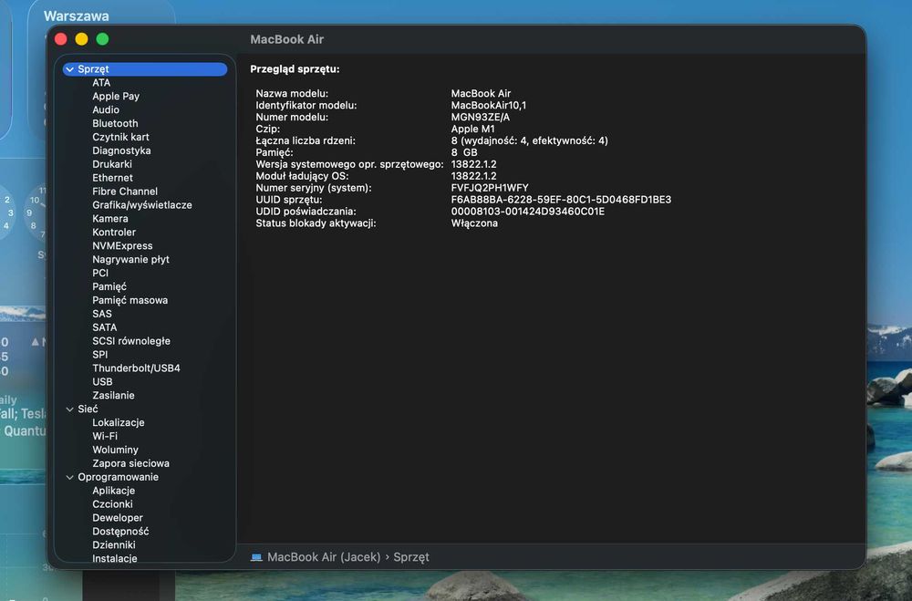
Task: Collapse the Sieć section chevron
Action: (x=70, y=409)
